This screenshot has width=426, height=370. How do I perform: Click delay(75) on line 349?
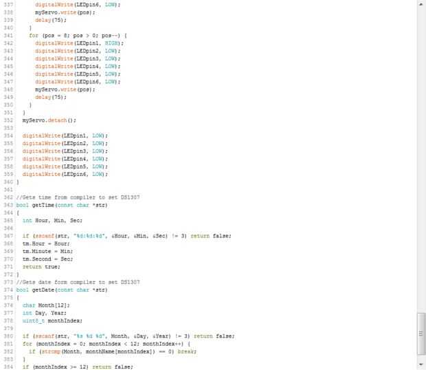pyautogui.click(x=51, y=97)
